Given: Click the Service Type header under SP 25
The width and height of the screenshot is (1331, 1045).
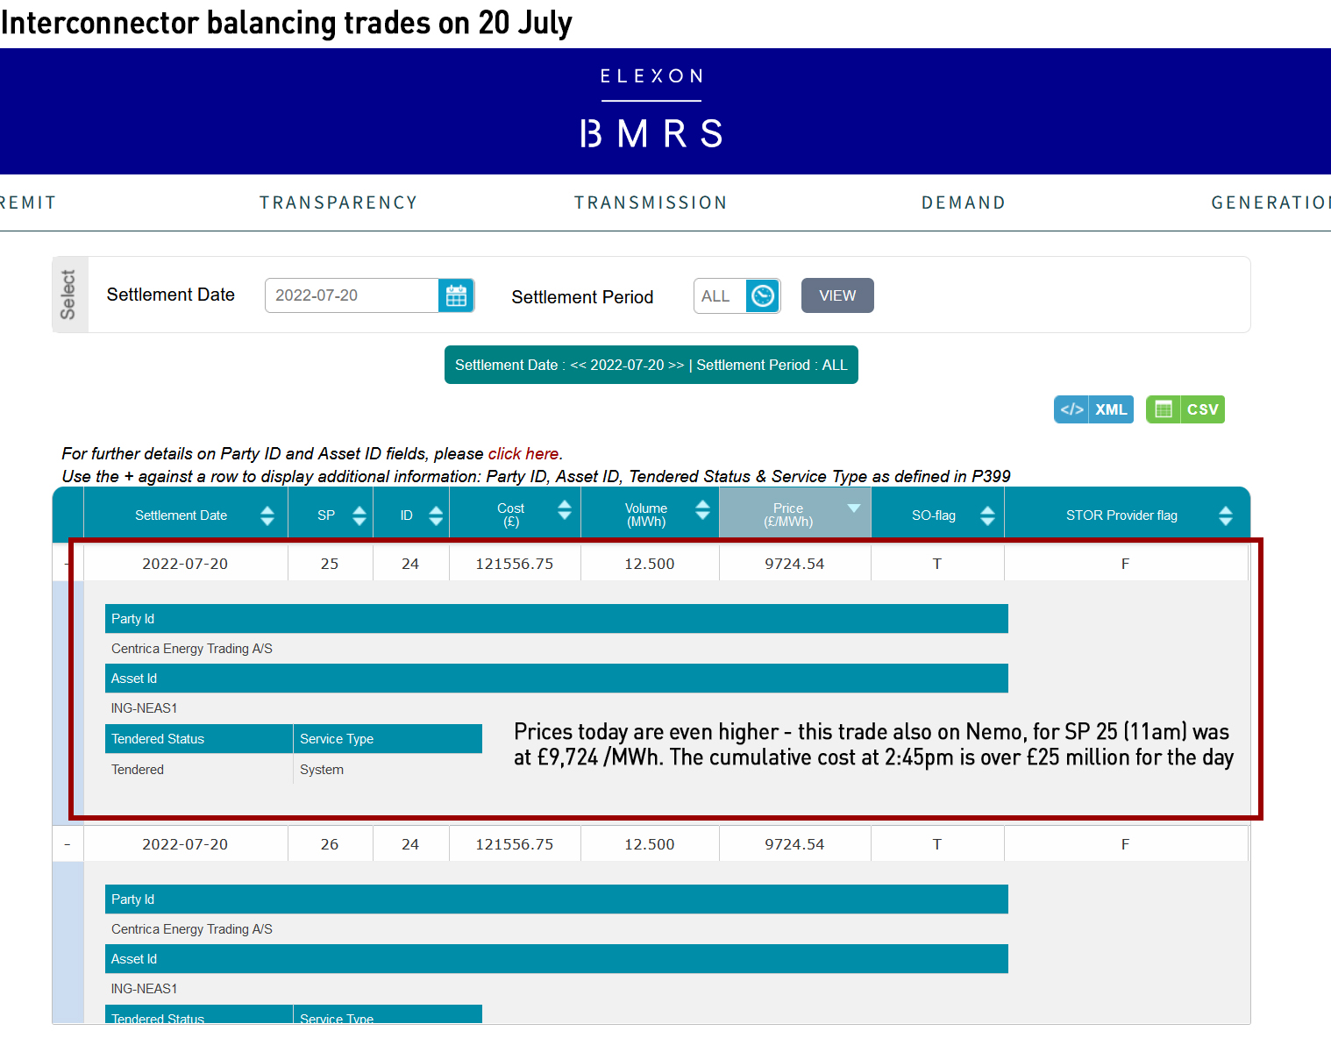Looking at the screenshot, I should [x=388, y=739].
